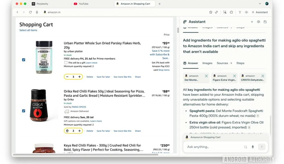This screenshot has height=164, width=284.
Task: Click 'Save 5 % more with Subscribe & Save'
Action: point(160,55)
